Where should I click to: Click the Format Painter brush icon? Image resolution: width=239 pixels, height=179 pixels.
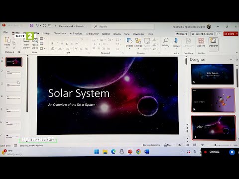[14, 48]
